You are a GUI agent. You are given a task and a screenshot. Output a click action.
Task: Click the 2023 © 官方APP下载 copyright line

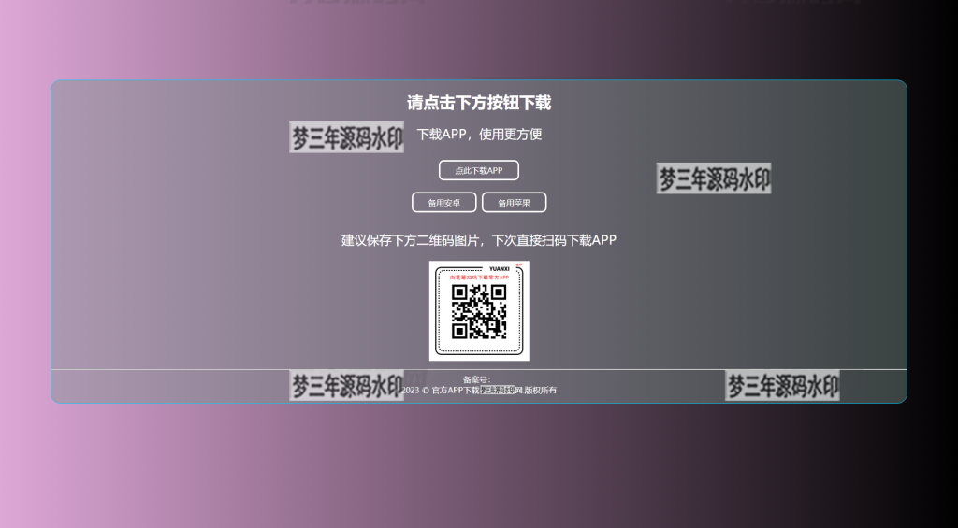(x=479, y=390)
